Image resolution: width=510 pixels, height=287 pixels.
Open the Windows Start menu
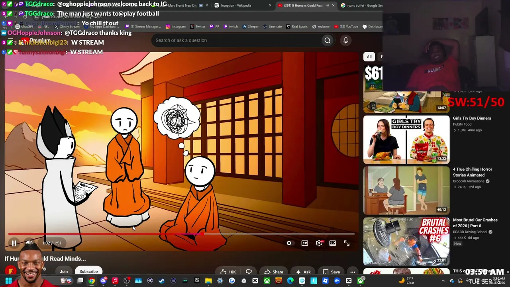pos(8,281)
